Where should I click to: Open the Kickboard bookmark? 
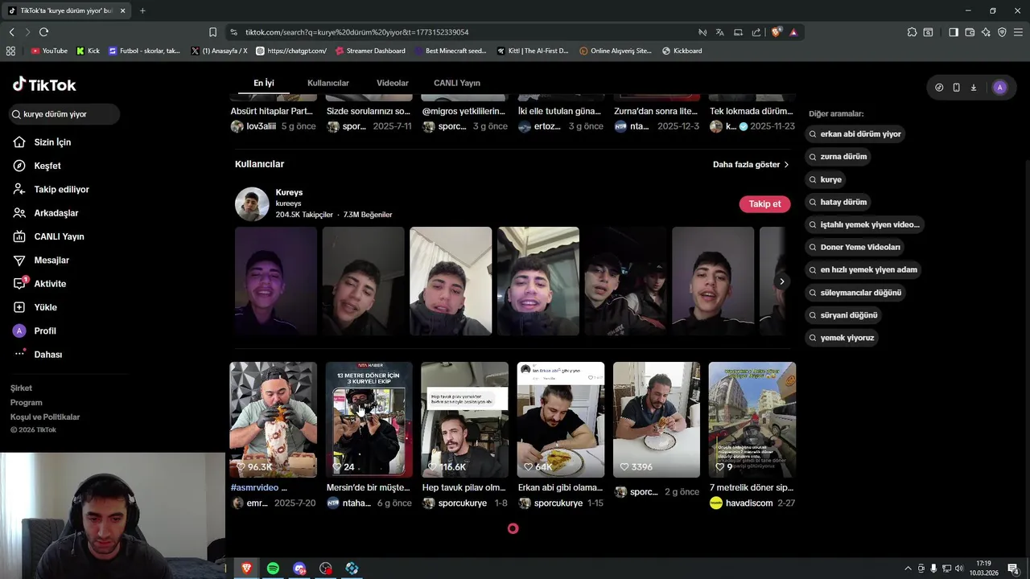pos(682,51)
